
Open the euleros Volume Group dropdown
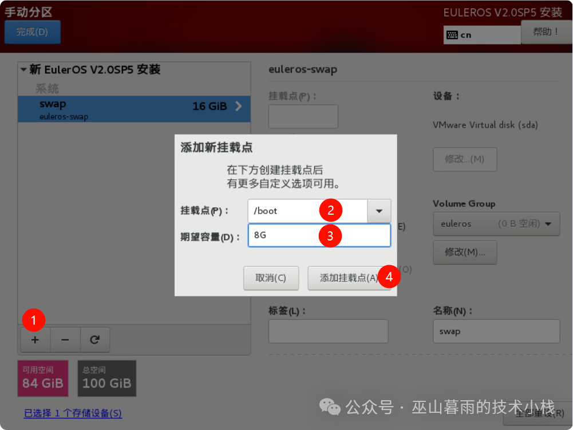[496, 223]
